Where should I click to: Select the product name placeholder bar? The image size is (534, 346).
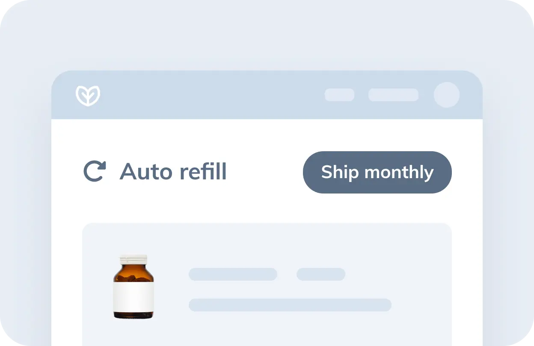tap(233, 274)
